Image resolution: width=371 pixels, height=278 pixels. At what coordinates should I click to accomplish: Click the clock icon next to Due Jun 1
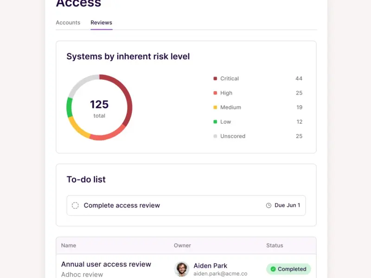coord(269,205)
